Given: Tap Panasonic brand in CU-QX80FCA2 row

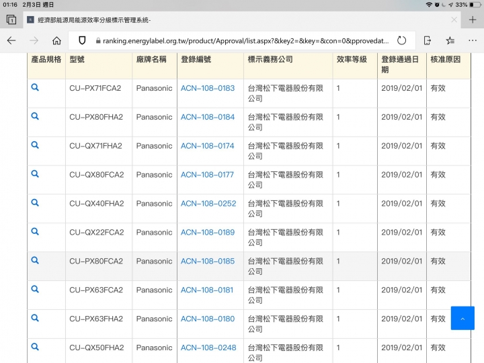Looking at the screenshot, I should pos(154,175).
